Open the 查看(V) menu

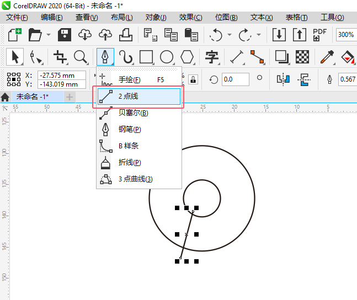click(x=87, y=18)
